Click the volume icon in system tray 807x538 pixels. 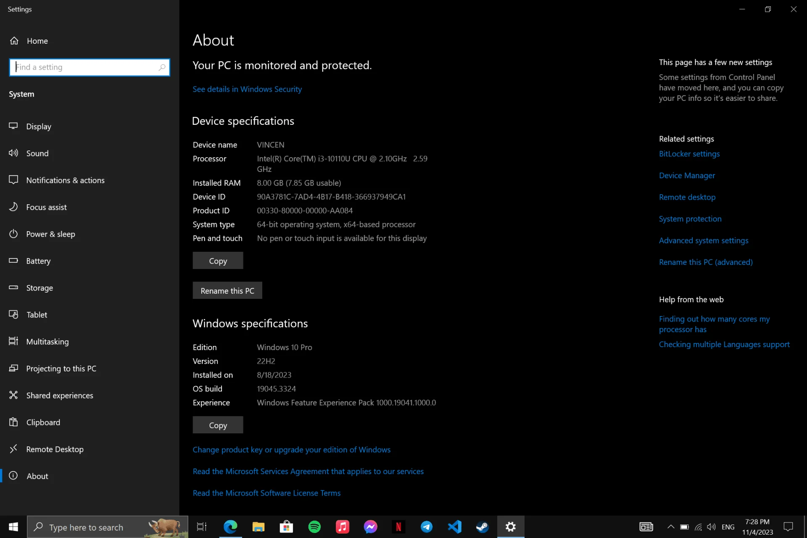pos(711,527)
